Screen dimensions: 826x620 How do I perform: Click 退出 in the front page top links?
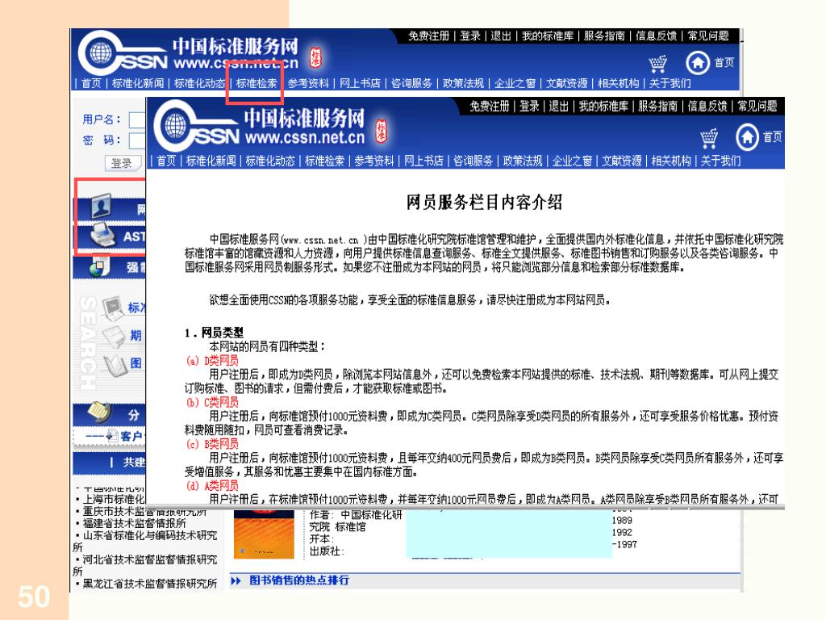559,107
